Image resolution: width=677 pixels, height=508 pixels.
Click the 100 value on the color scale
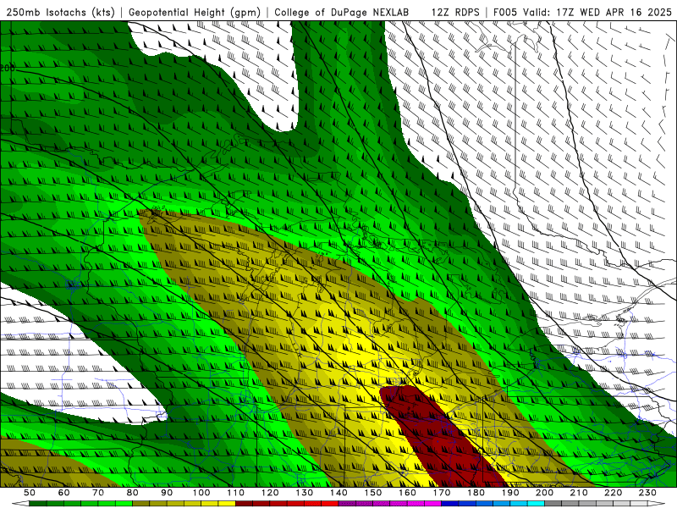201,493
